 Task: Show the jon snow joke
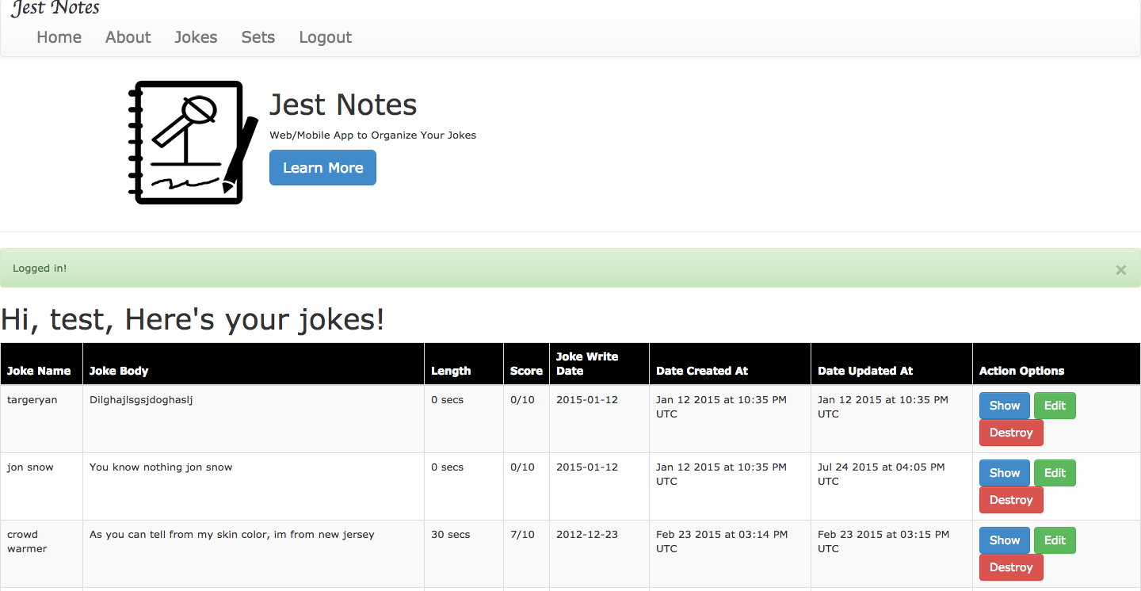pyautogui.click(x=1005, y=473)
